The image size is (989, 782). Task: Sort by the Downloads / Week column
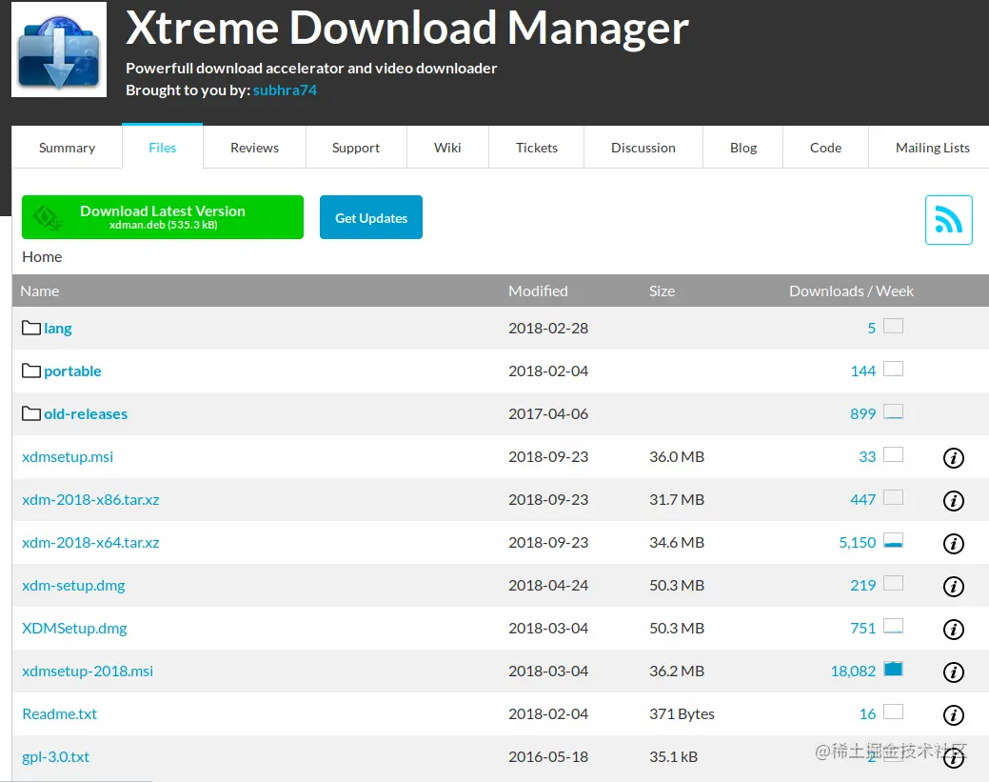point(851,291)
